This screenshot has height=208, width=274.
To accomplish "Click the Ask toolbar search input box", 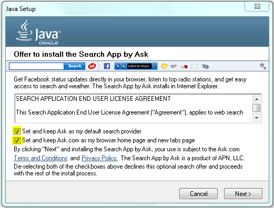I will coord(36,66).
